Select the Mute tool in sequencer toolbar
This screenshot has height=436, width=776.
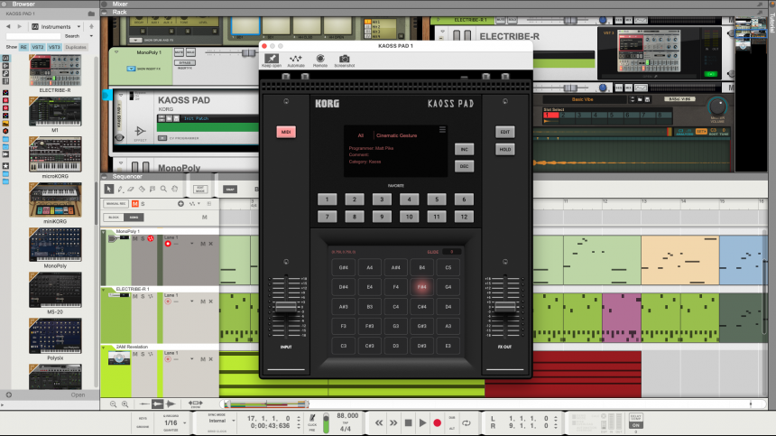tap(152, 189)
